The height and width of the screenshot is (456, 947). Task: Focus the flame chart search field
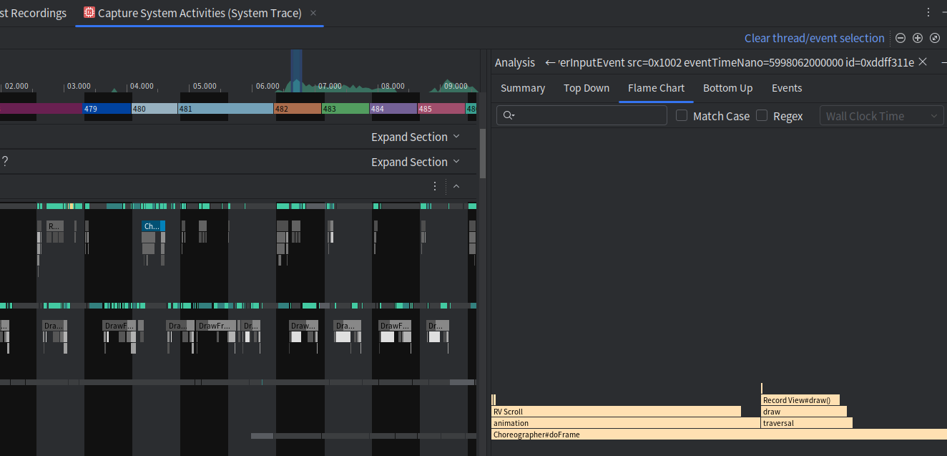coord(582,115)
